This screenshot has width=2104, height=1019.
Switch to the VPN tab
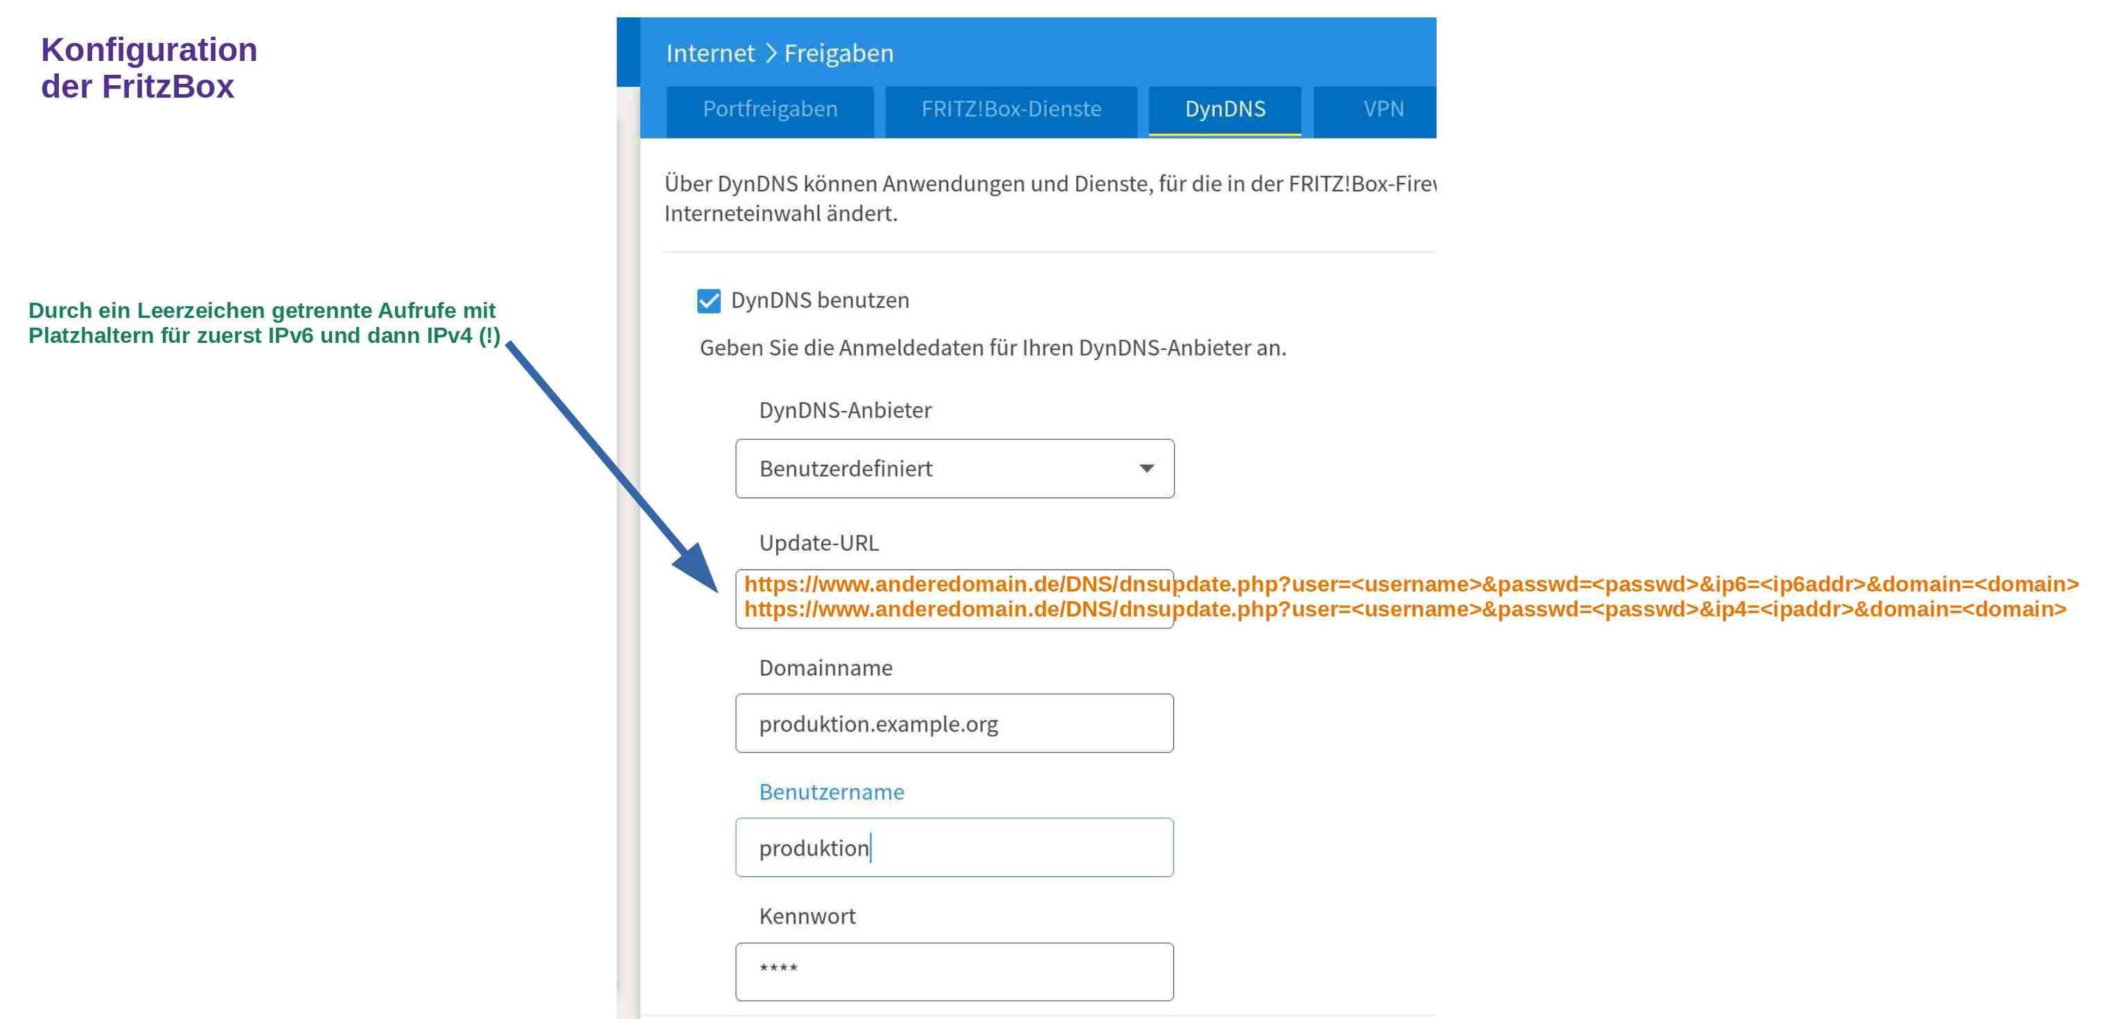[x=1382, y=109]
